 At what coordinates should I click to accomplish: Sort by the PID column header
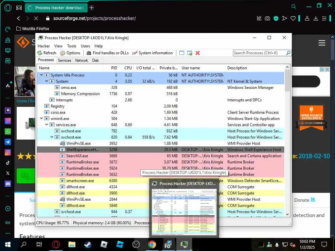[x=111, y=68]
